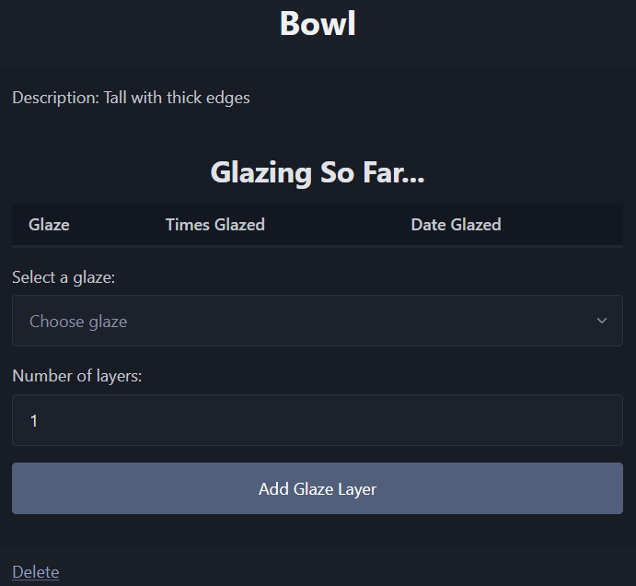Image resolution: width=636 pixels, height=586 pixels.
Task: Click the word 'Glazing' in the section heading
Action: coord(260,172)
